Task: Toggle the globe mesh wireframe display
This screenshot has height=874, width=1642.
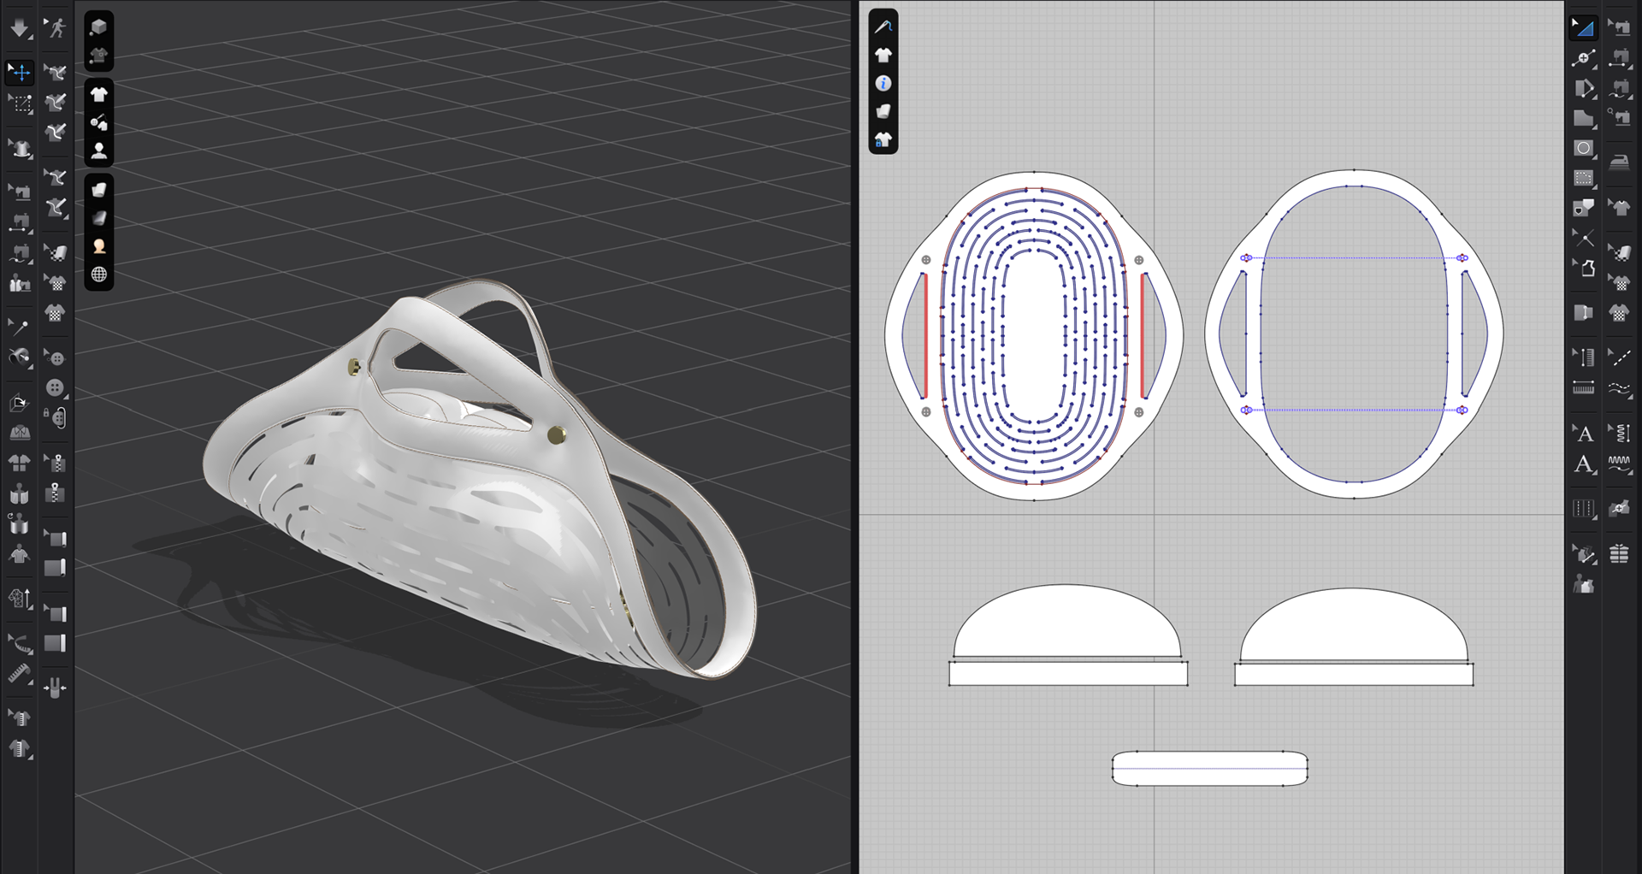Action: click(x=99, y=275)
